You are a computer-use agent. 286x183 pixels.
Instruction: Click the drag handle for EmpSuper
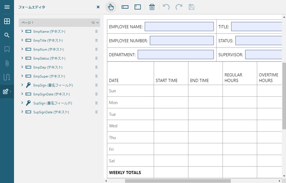coord(96,76)
